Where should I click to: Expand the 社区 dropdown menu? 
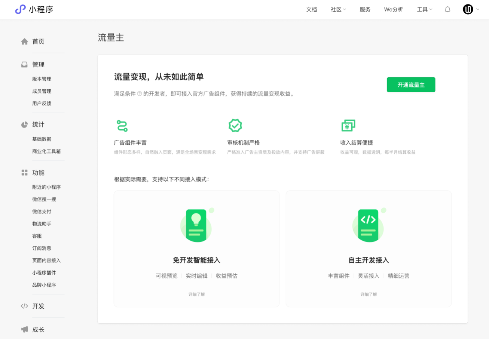coord(339,10)
